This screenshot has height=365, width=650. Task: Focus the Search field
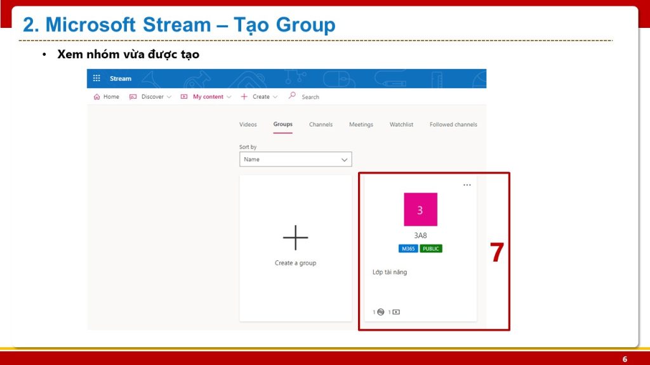310,97
